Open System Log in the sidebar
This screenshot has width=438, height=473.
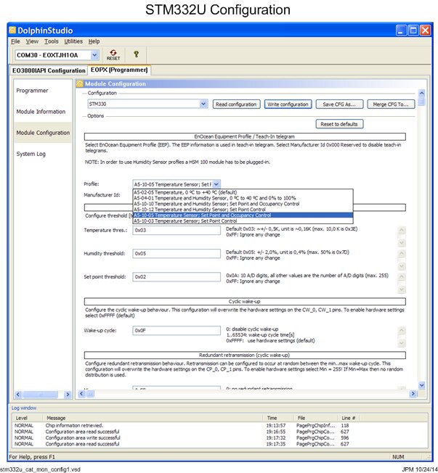coord(31,154)
